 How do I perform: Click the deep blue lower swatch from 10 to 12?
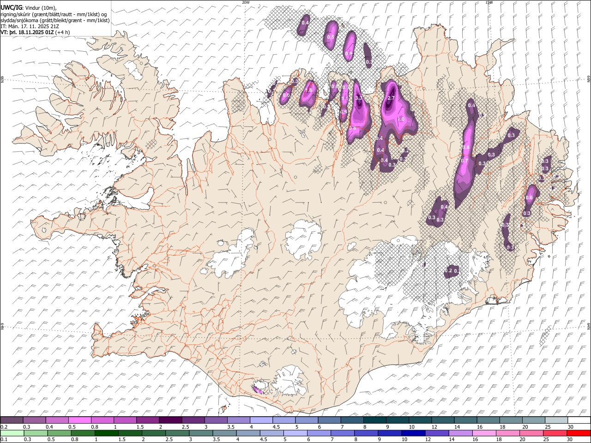click(413, 433)
